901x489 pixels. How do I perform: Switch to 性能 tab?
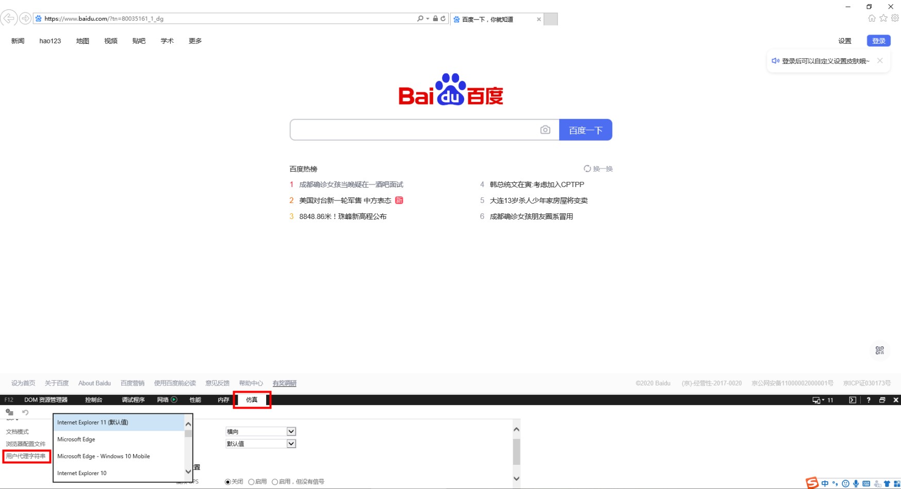[x=195, y=400]
